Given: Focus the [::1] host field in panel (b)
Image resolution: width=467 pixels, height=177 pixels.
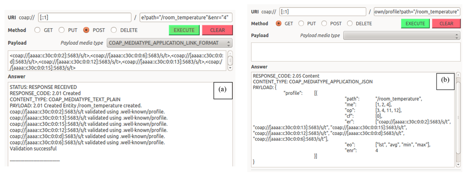Looking at the screenshot, I should tap(323, 11).
